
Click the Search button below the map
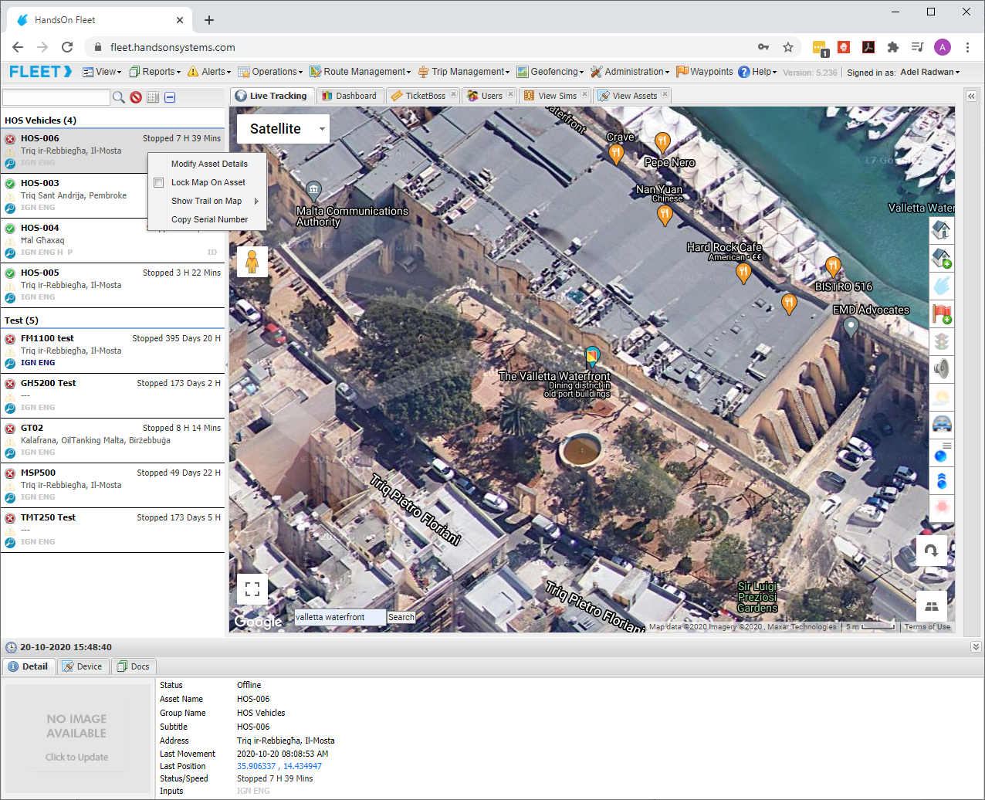click(x=401, y=617)
